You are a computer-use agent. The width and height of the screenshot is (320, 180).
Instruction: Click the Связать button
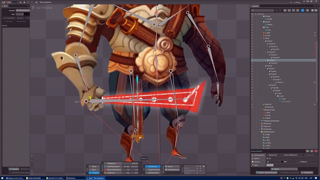tap(14, 169)
